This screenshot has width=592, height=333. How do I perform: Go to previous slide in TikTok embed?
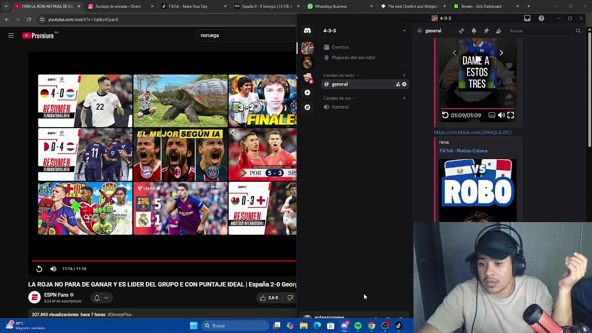454,53
